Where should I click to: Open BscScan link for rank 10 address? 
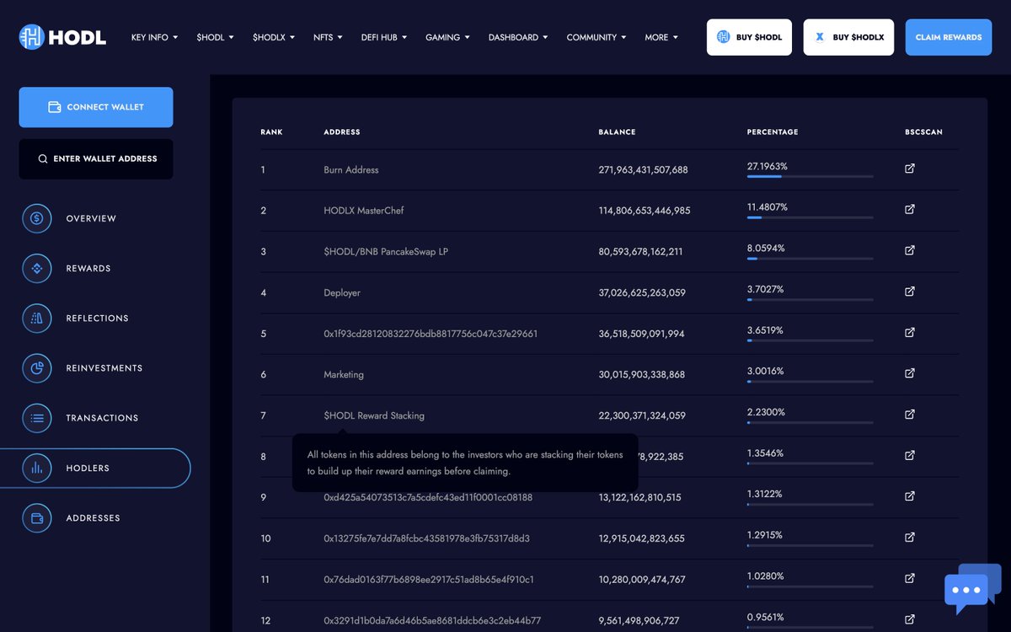[x=910, y=537]
